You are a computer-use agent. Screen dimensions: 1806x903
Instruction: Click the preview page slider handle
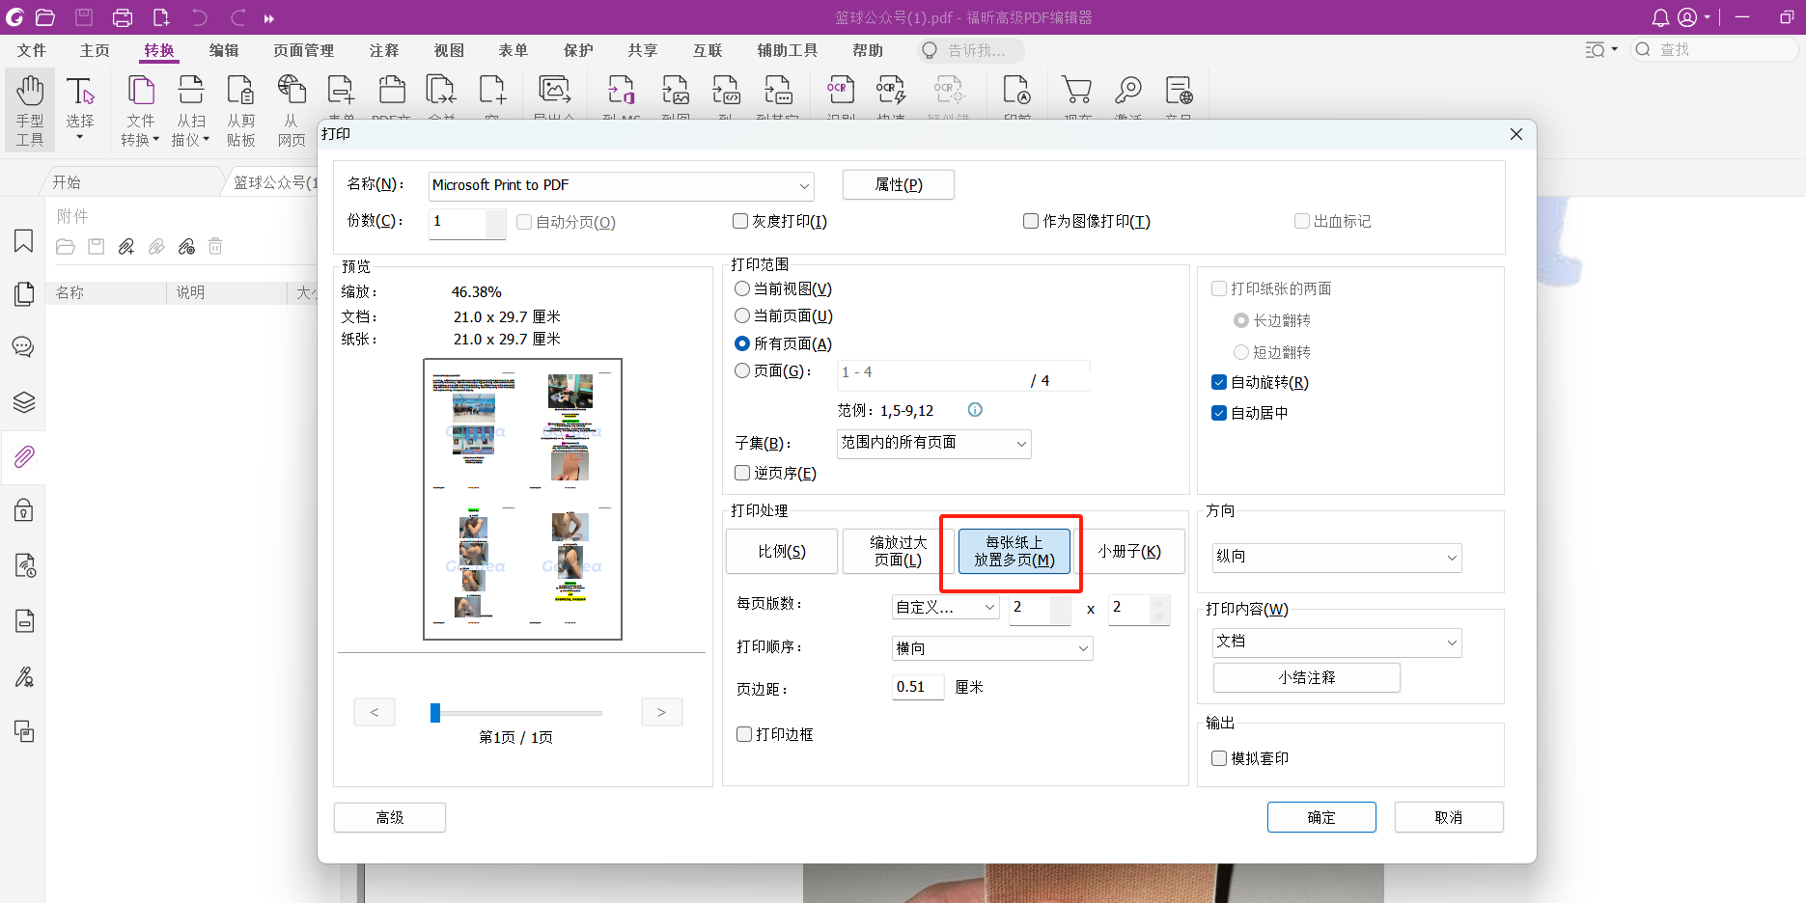pyautogui.click(x=435, y=712)
